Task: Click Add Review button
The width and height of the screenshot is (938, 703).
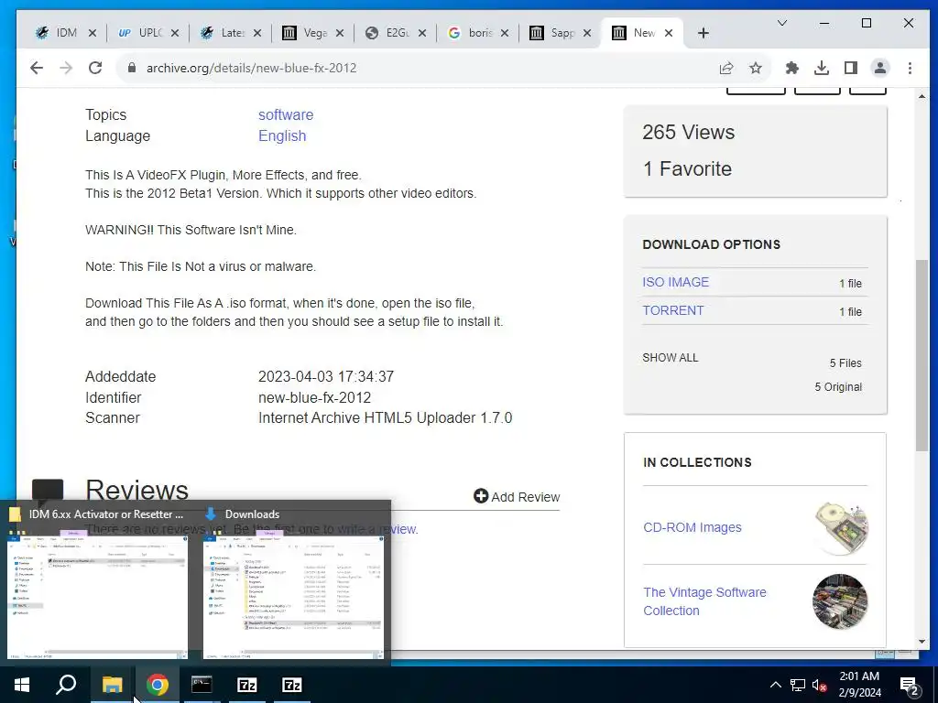Action: [517, 497]
